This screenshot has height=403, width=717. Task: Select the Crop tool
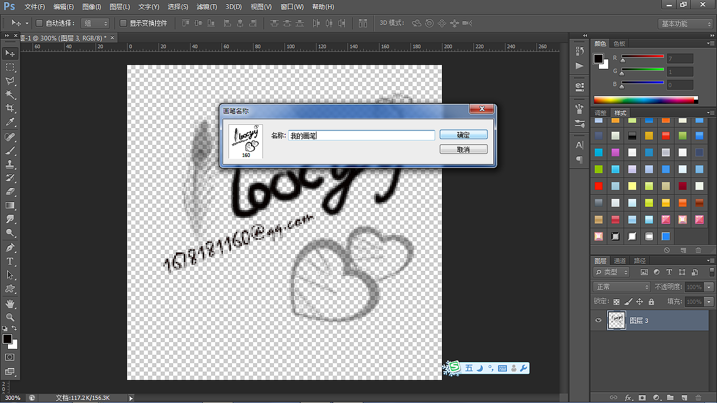point(10,109)
